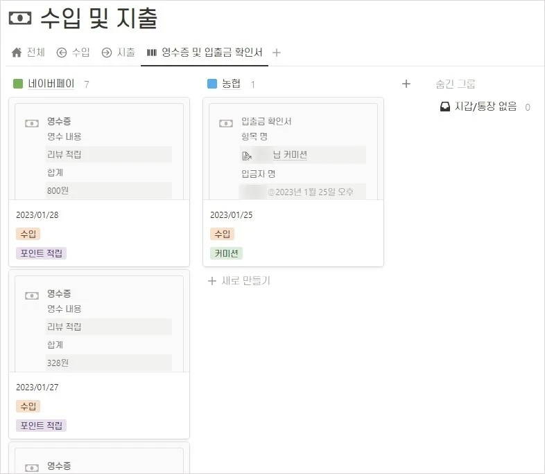Click the 2023/01/25 date on the 농협 card
545x474 pixels.
[231, 215]
